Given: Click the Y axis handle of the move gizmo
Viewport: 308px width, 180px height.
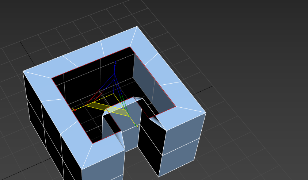Looking at the screenshot, I should click(136, 125).
